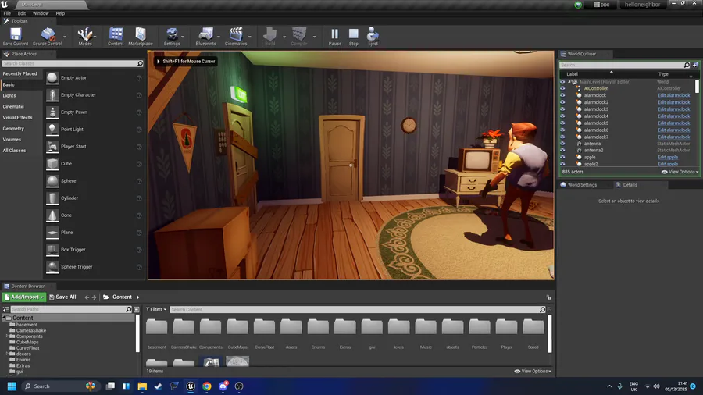Collapse the Content root folder tree

(4, 318)
